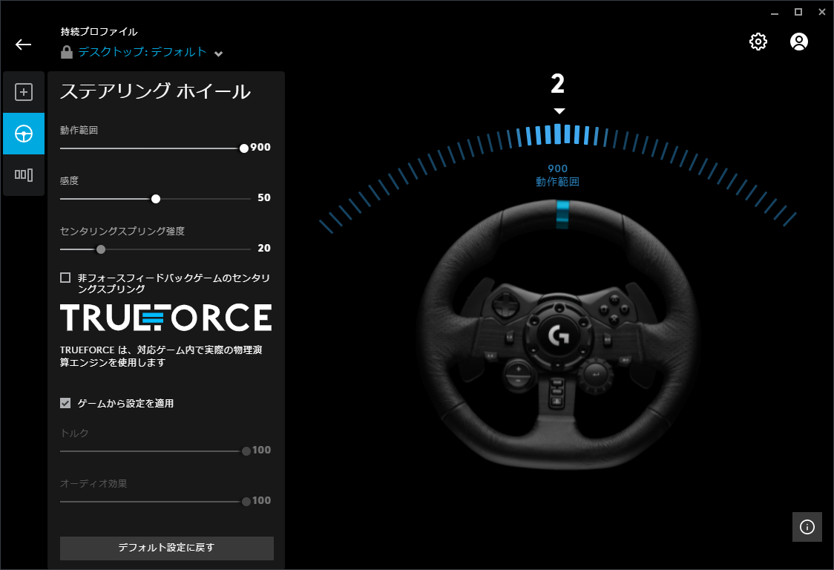Uncheck ゲームから設定を適用 checkbox
834x570 pixels.
coord(65,403)
